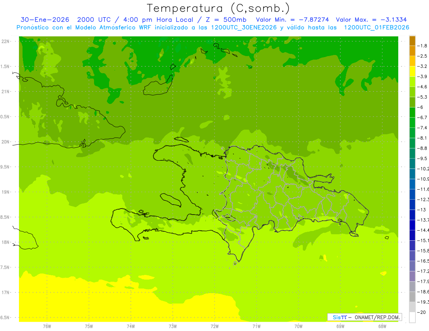
Task: Click the '68W' longitude axis label
Action: click(x=382, y=326)
